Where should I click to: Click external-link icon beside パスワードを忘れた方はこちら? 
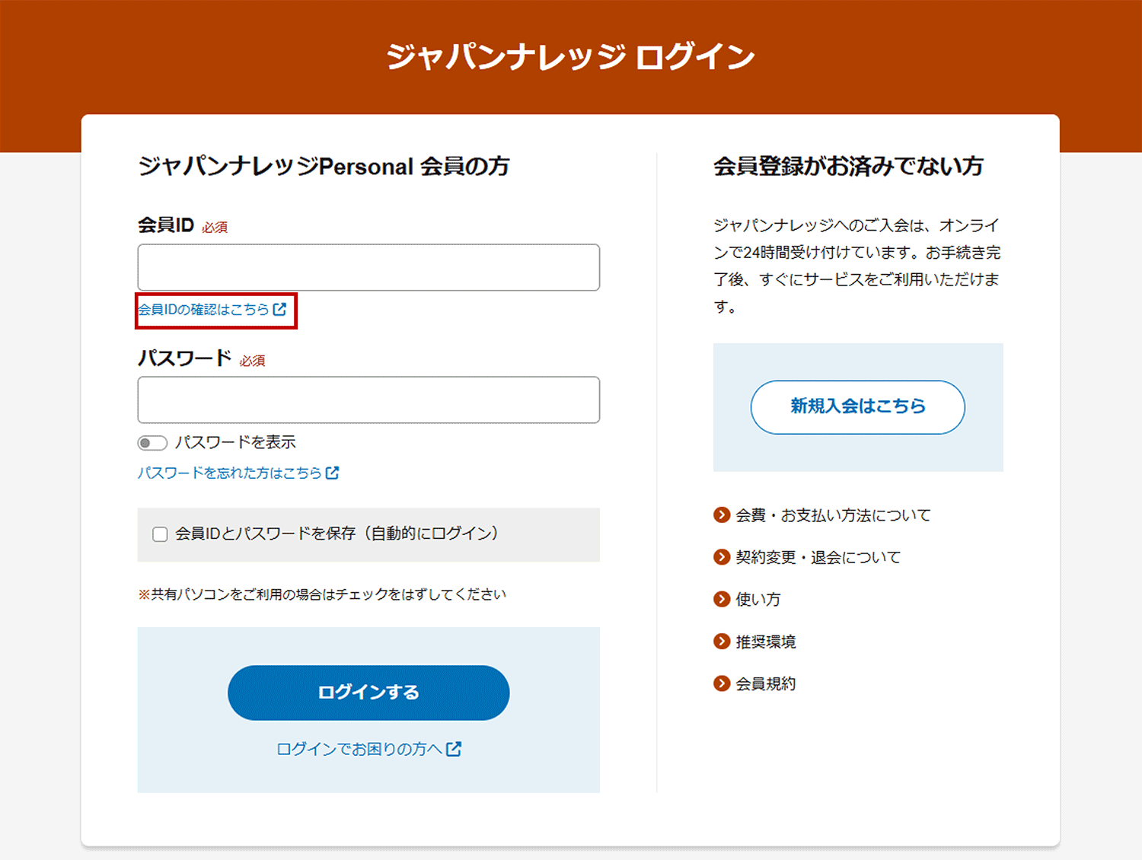[x=332, y=473]
